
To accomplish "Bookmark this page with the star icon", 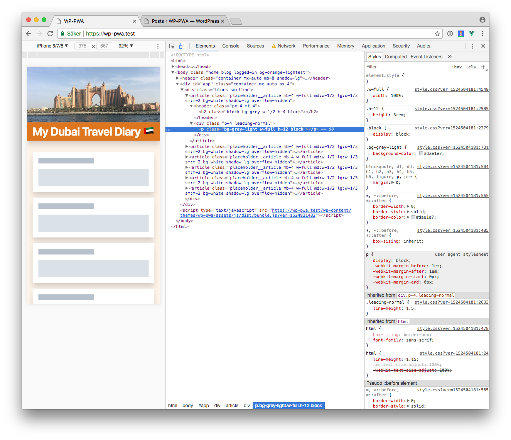I will pos(437,34).
